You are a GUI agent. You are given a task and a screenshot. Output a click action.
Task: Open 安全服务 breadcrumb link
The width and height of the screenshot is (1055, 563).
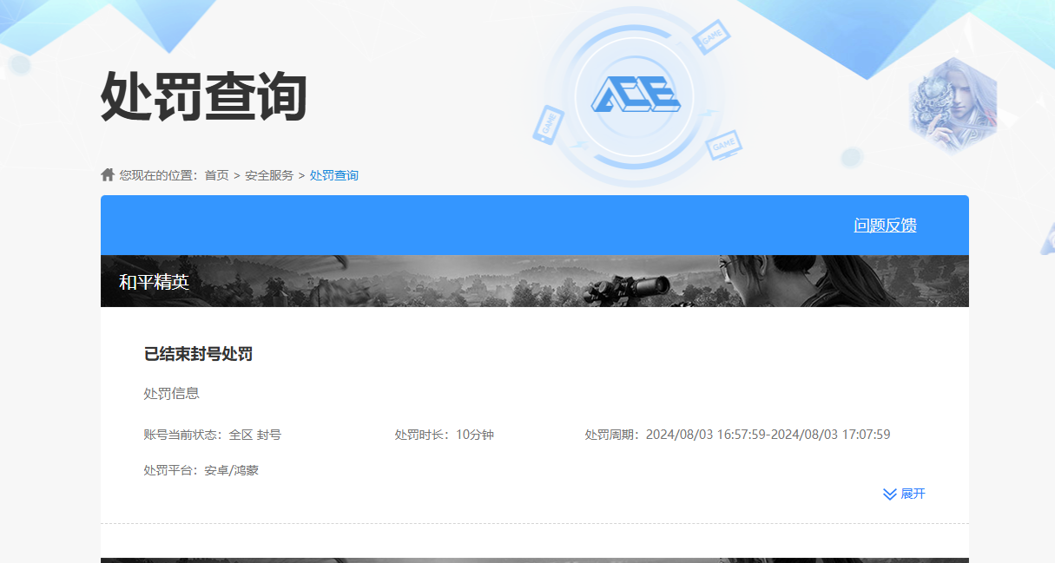click(269, 175)
